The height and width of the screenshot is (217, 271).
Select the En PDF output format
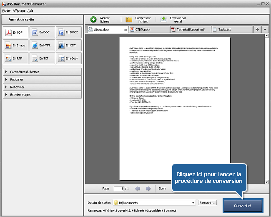(x=15, y=33)
